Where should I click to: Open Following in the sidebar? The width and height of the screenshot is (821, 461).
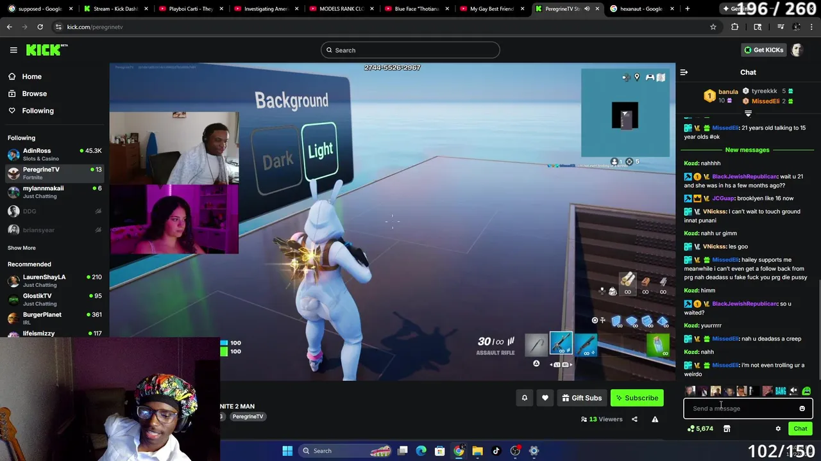tap(38, 111)
